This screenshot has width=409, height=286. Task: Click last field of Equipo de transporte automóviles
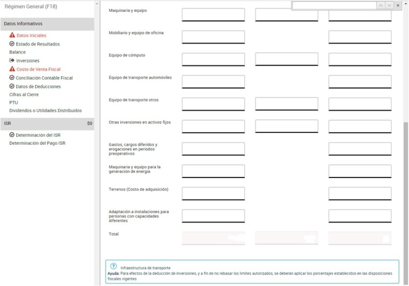click(360, 82)
